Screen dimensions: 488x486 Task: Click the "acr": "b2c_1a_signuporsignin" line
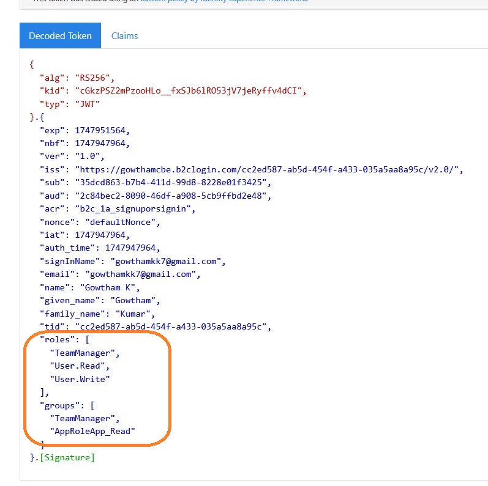pos(118,209)
